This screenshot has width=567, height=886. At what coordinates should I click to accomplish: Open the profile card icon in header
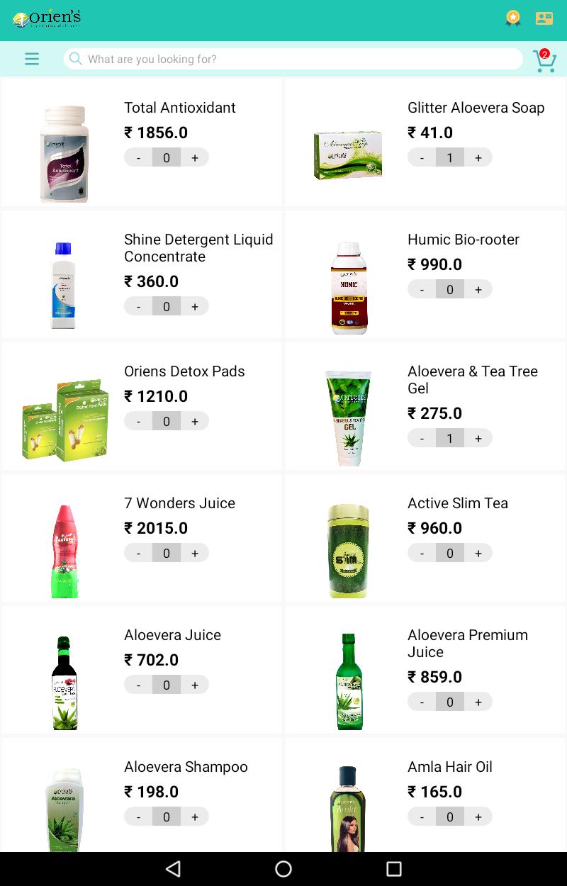point(544,18)
